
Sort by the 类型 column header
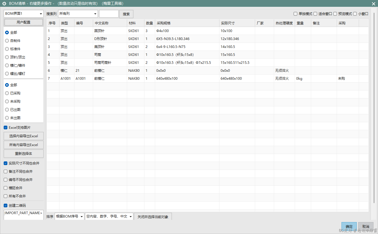[67, 23]
